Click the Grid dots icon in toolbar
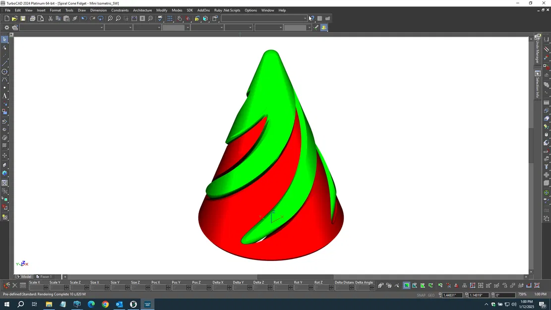 (x=170, y=18)
